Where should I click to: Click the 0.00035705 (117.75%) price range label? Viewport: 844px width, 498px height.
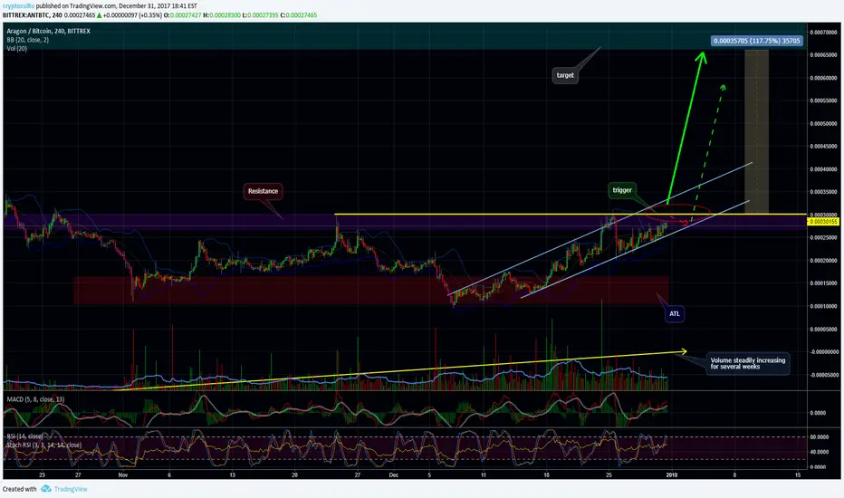tap(756, 41)
